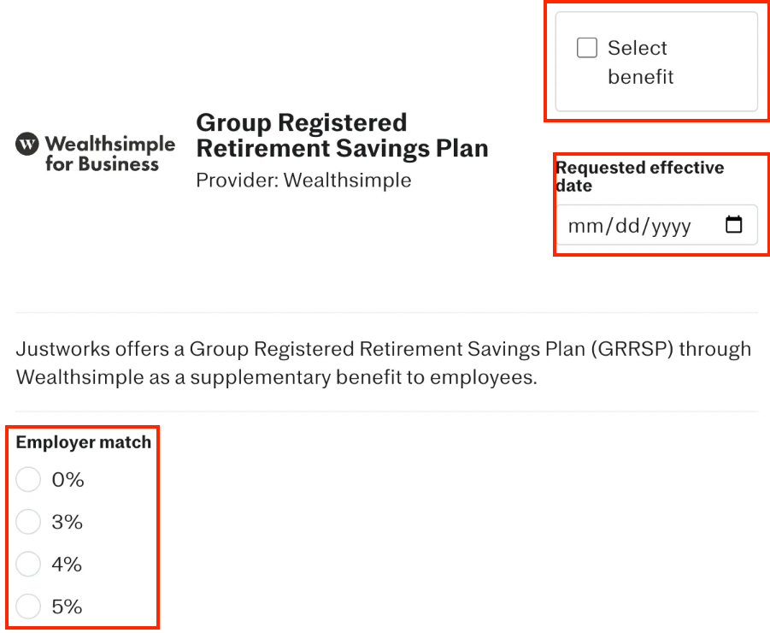Click the word 'Justworks' in the description
Viewport: 770px width, 633px height.
click(56, 349)
